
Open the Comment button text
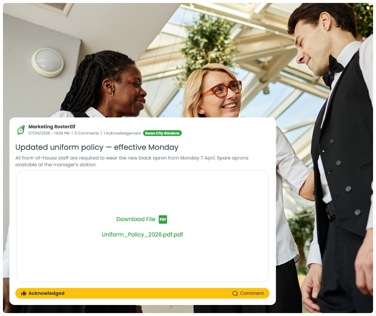pyautogui.click(x=252, y=293)
